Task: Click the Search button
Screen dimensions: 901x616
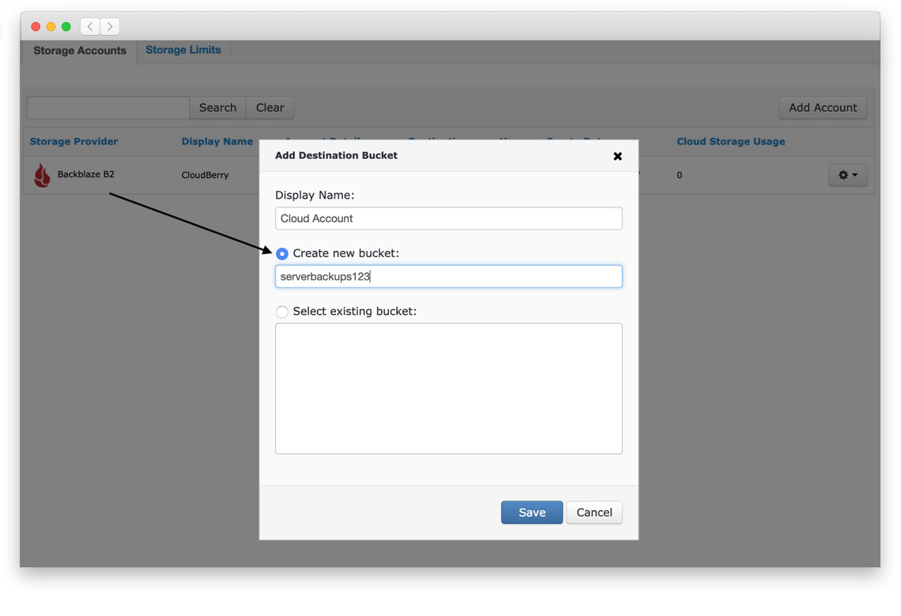Action: tap(217, 108)
